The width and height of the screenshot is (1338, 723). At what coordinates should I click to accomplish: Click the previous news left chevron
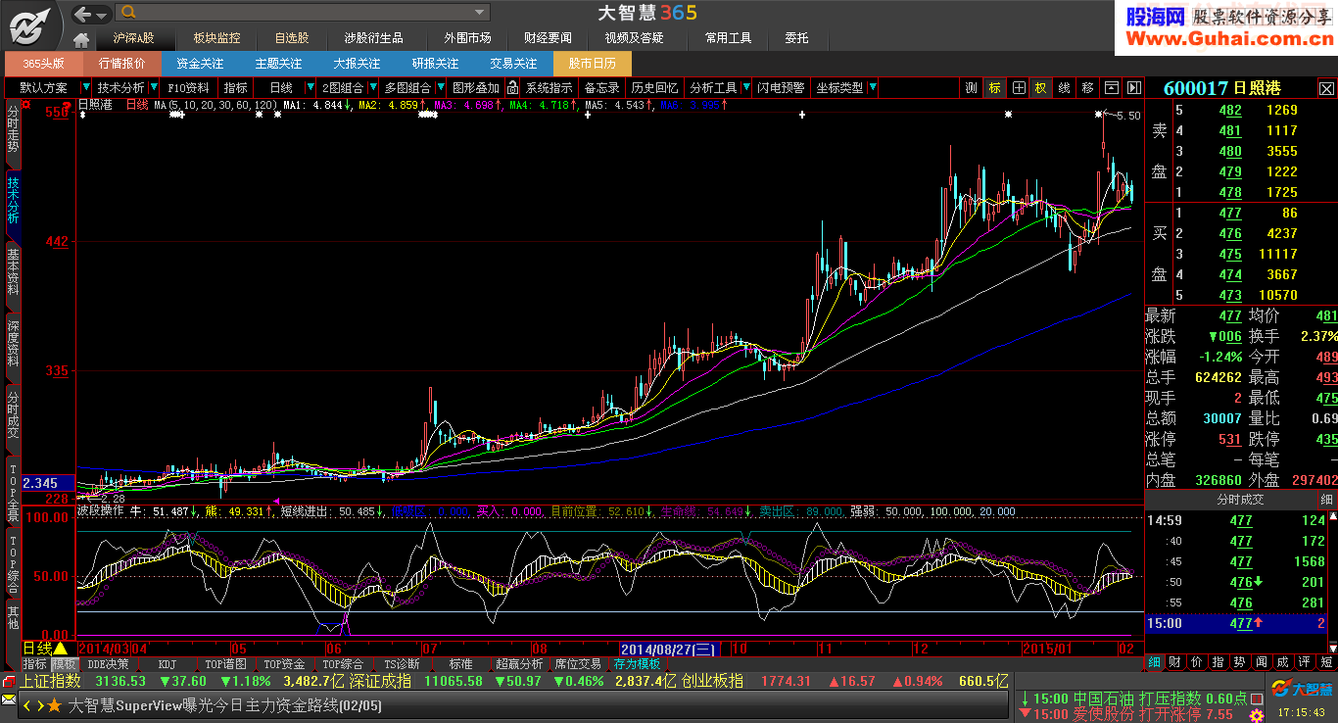point(27,705)
